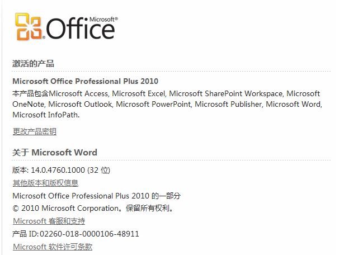The width and height of the screenshot is (358, 255).
Task: Click Microsoft PowerPoint in the product description
Action: [153, 105]
